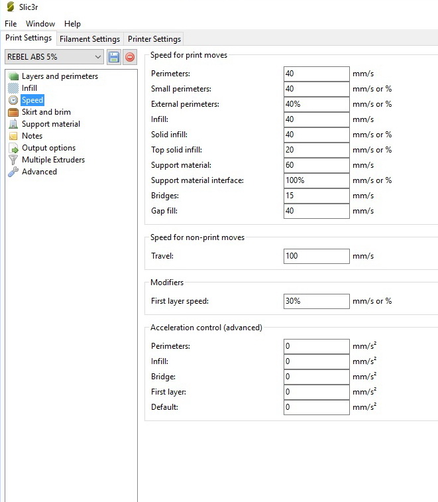Viewport: 438px width, 502px height.
Task: Click the Skirt and brim icon
Action: [x=13, y=112]
